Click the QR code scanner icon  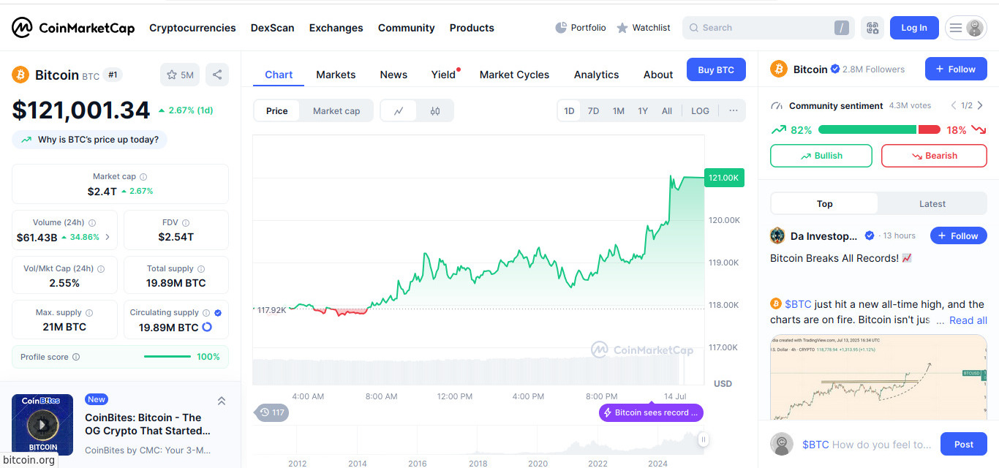[x=872, y=28]
